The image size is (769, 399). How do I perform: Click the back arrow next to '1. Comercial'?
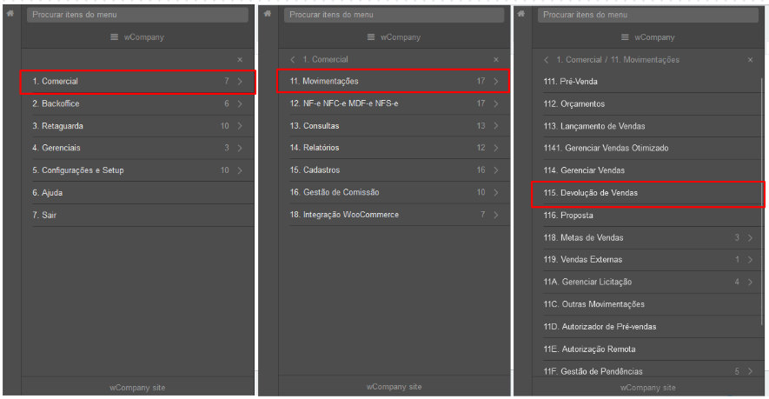(293, 59)
